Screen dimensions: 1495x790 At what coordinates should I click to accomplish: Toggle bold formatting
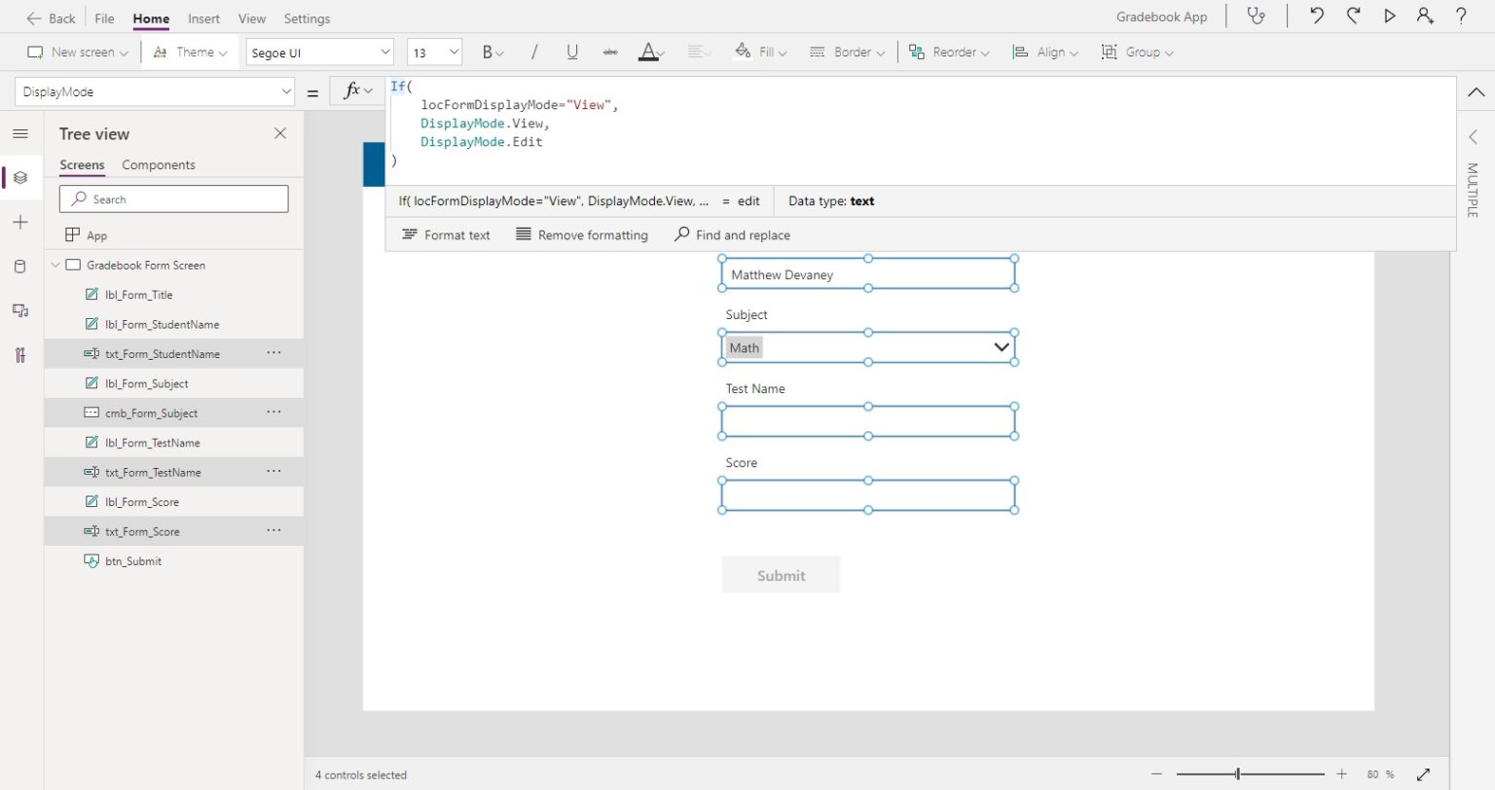click(x=488, y=52)
